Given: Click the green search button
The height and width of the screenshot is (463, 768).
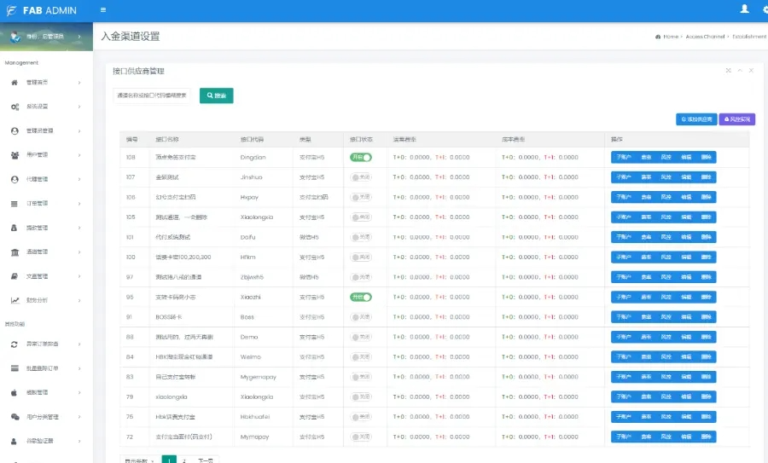Looking at the screenshot, I should tap(216, 95).
